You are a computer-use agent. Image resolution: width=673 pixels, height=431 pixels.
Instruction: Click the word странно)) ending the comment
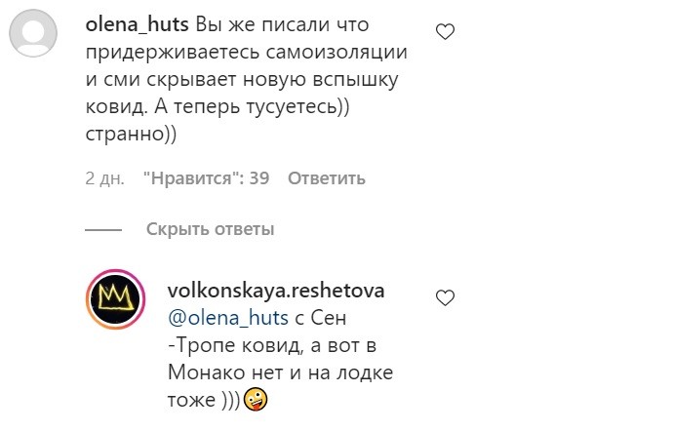click(131, 135)
